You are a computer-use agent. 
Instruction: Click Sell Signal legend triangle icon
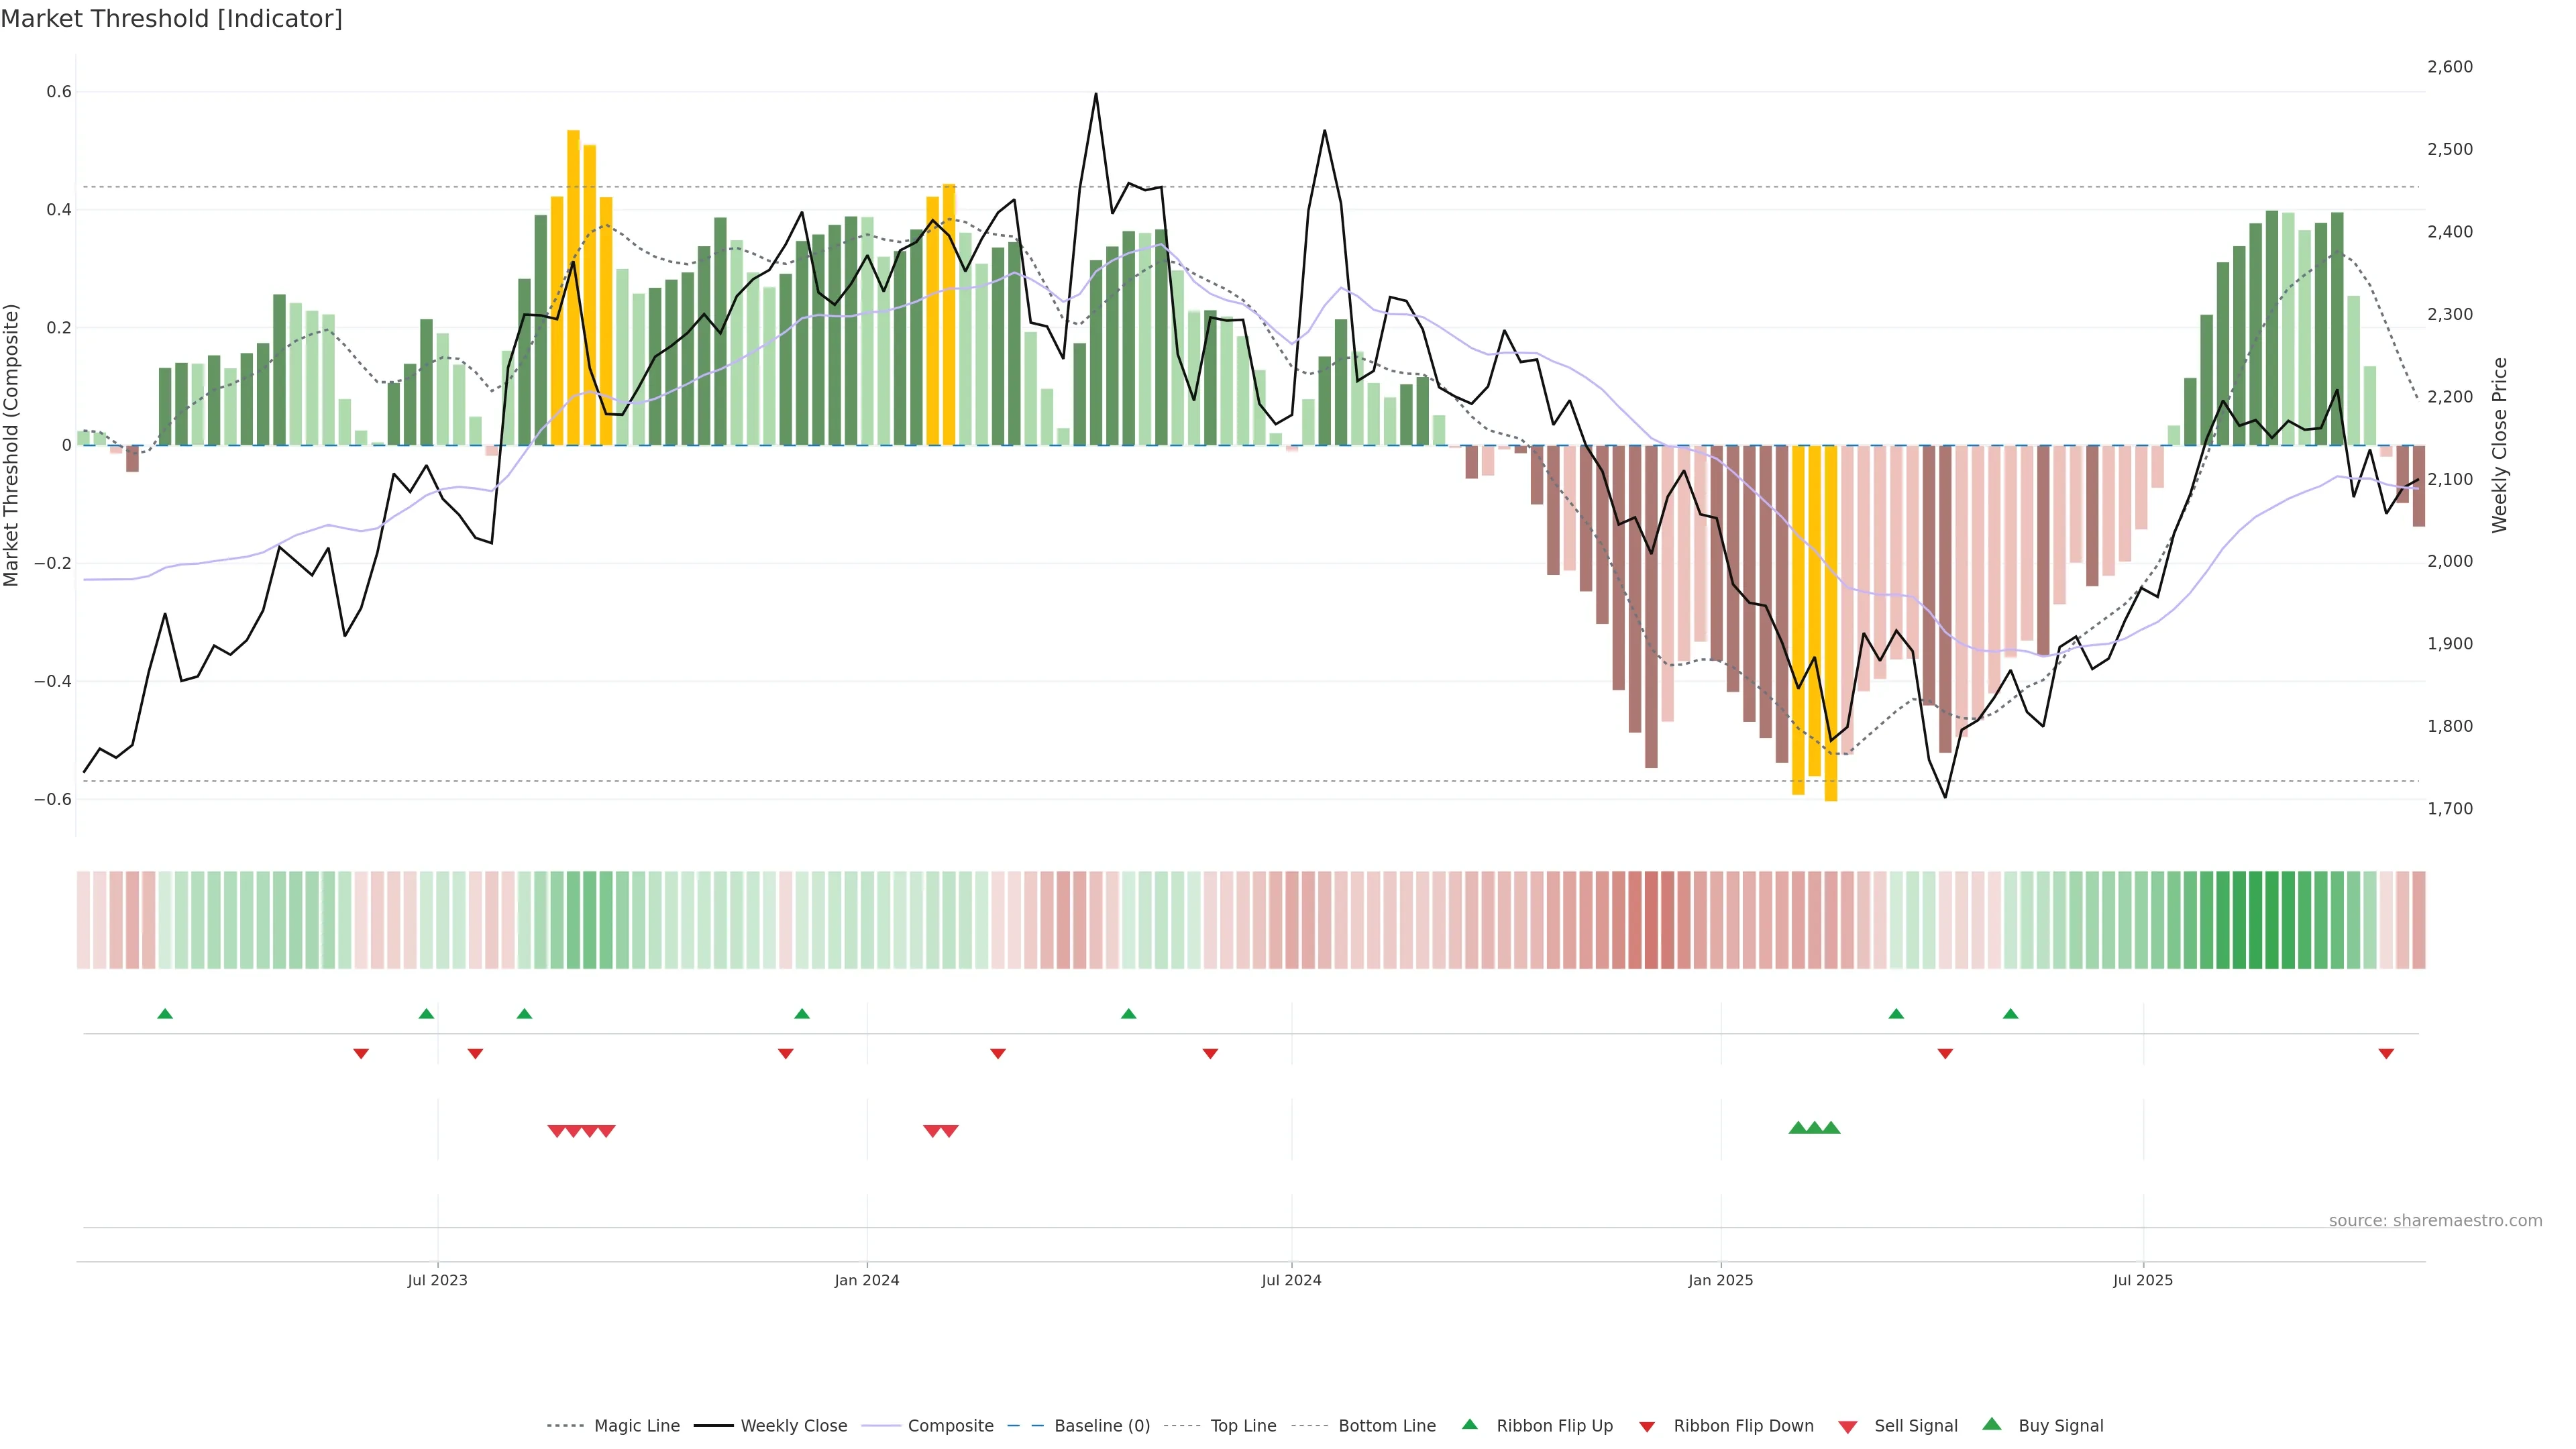(1848, 1427)
